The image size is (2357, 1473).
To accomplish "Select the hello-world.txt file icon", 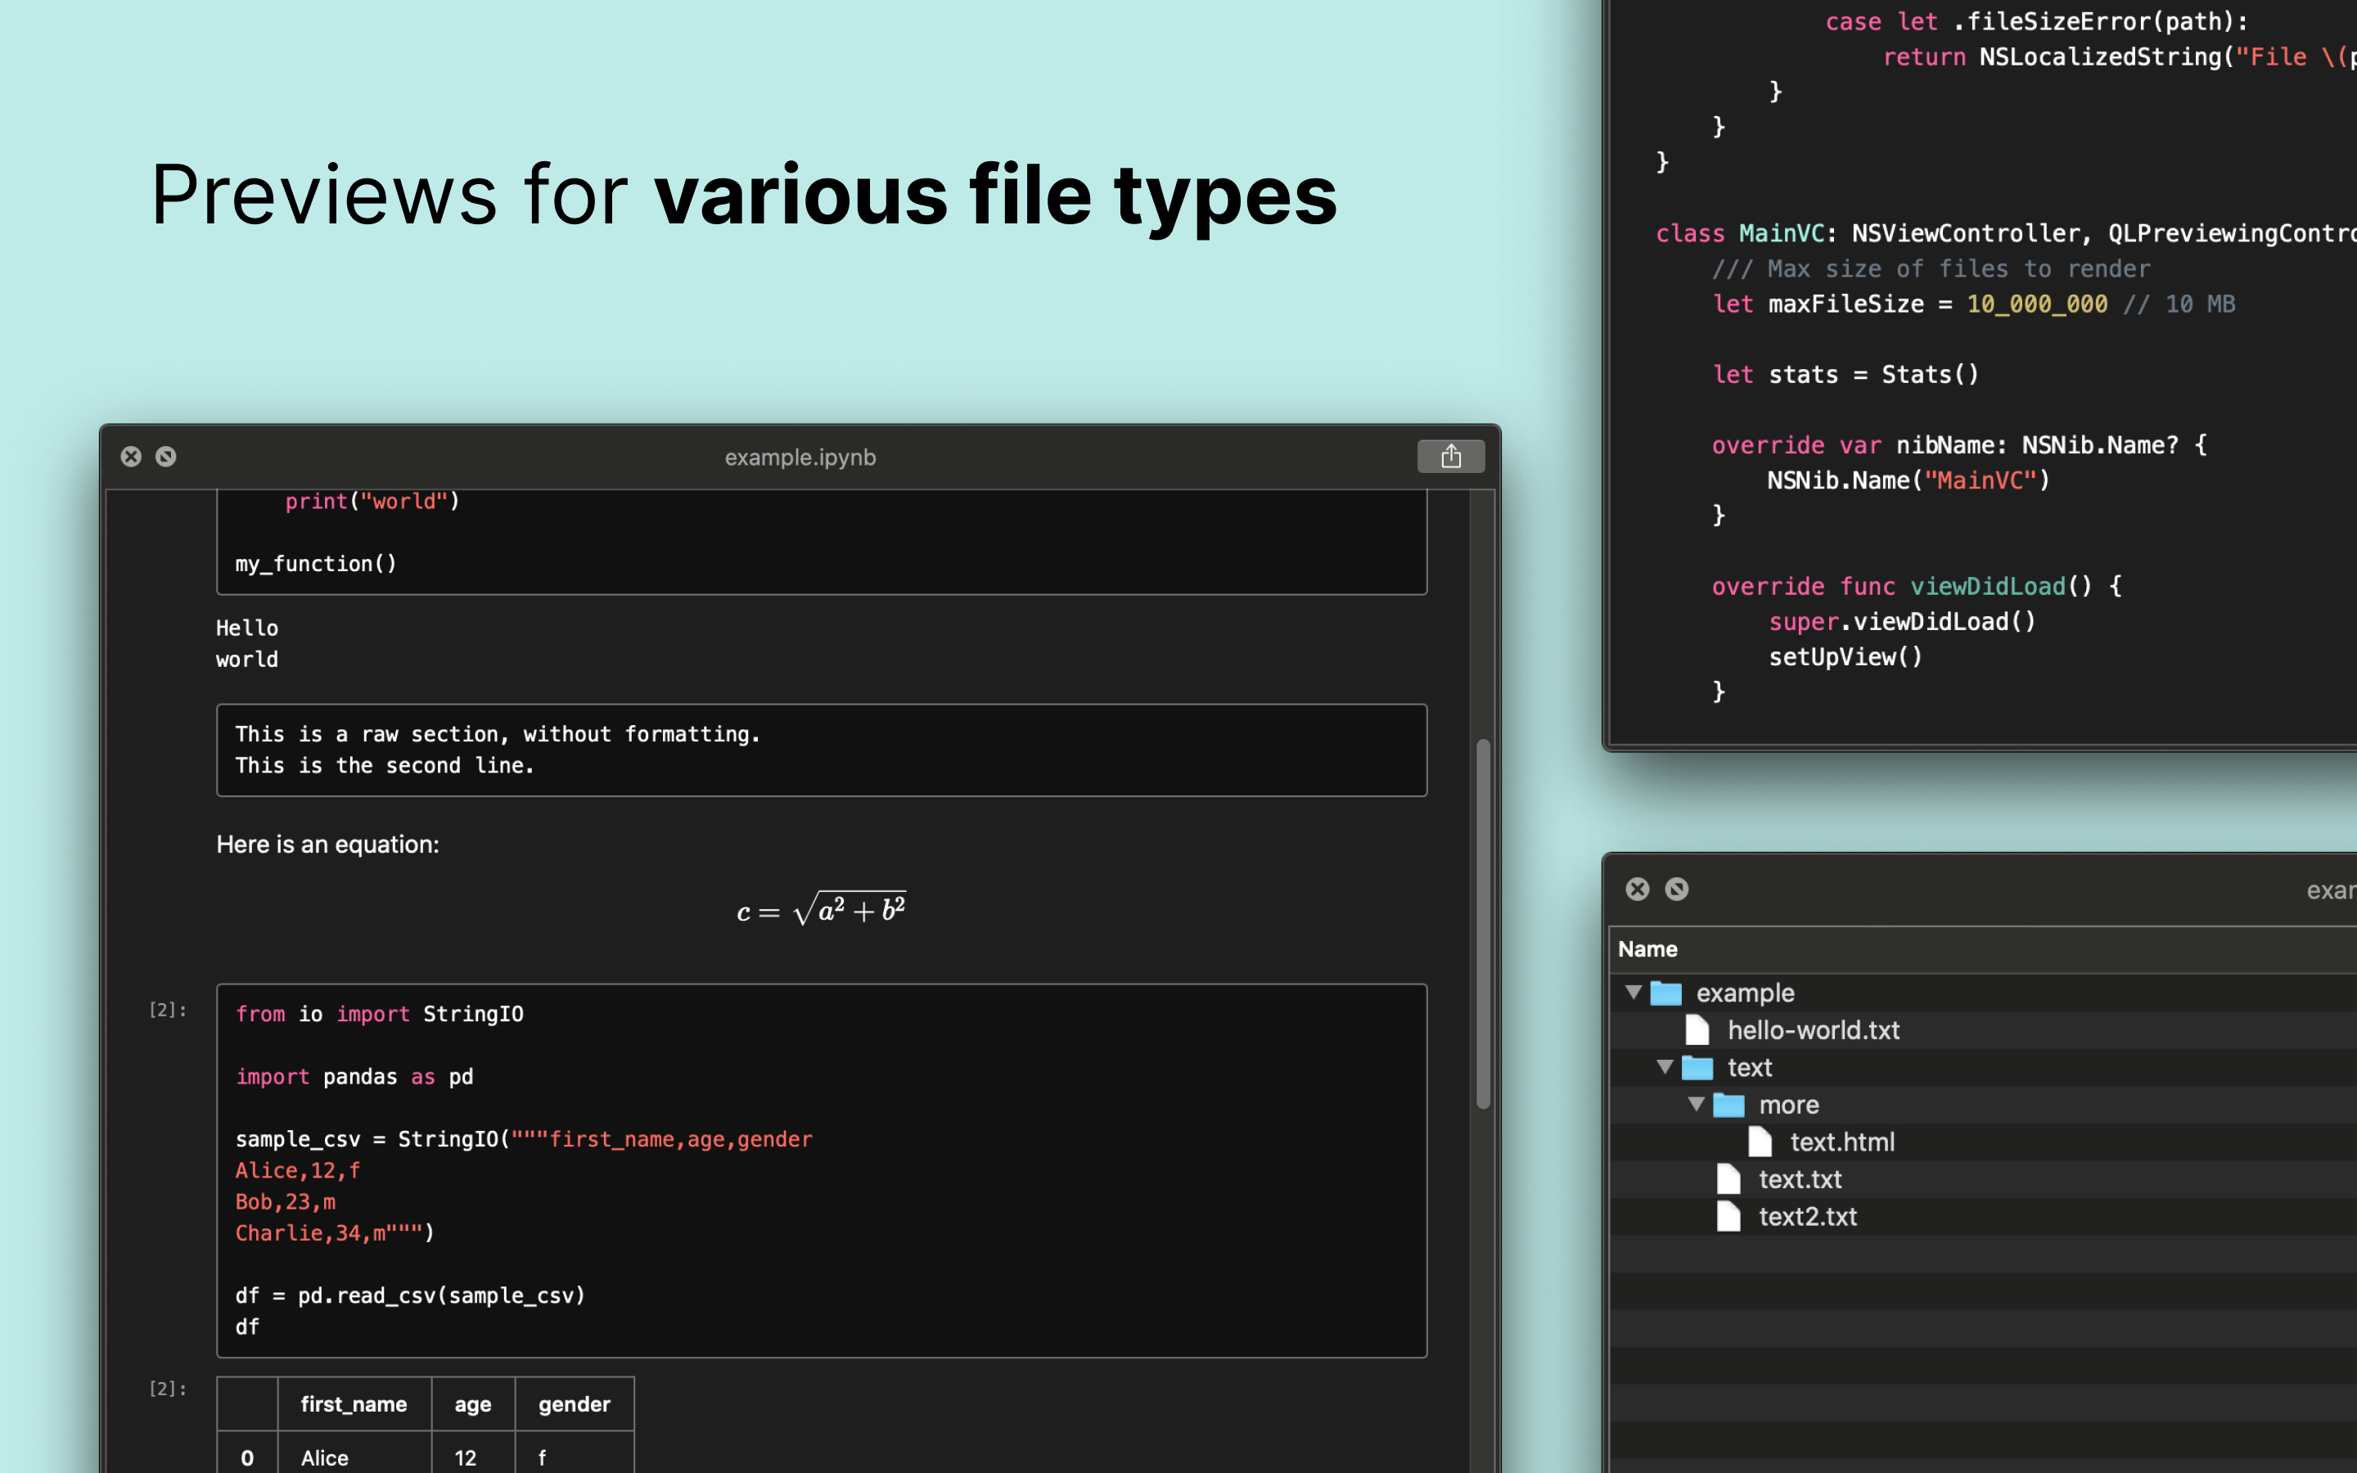I will tap(1697, 1029).
